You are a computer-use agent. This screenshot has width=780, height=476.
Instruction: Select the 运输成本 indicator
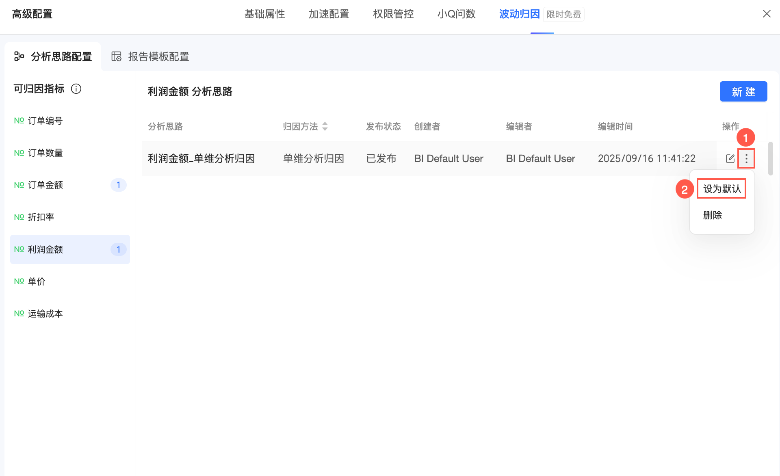(45, 314)
